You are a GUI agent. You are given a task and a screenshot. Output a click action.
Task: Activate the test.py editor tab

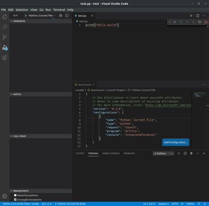coord(82,15)
